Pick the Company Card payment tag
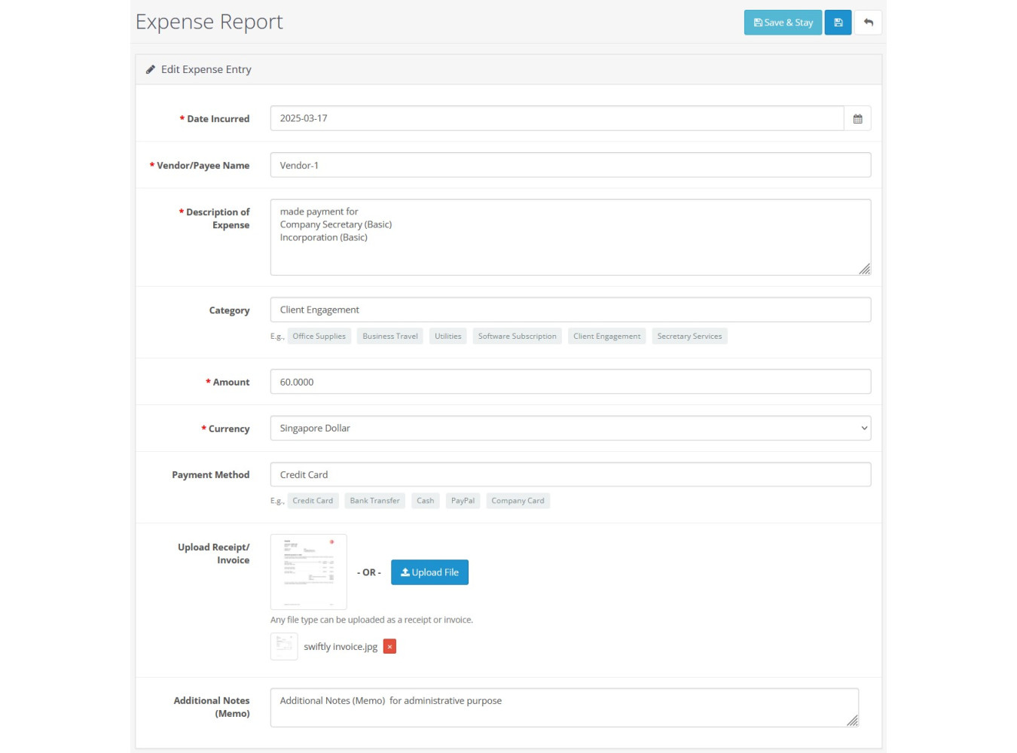The width and height of the screenshot is (1017, 753). (x=518, y=501)
